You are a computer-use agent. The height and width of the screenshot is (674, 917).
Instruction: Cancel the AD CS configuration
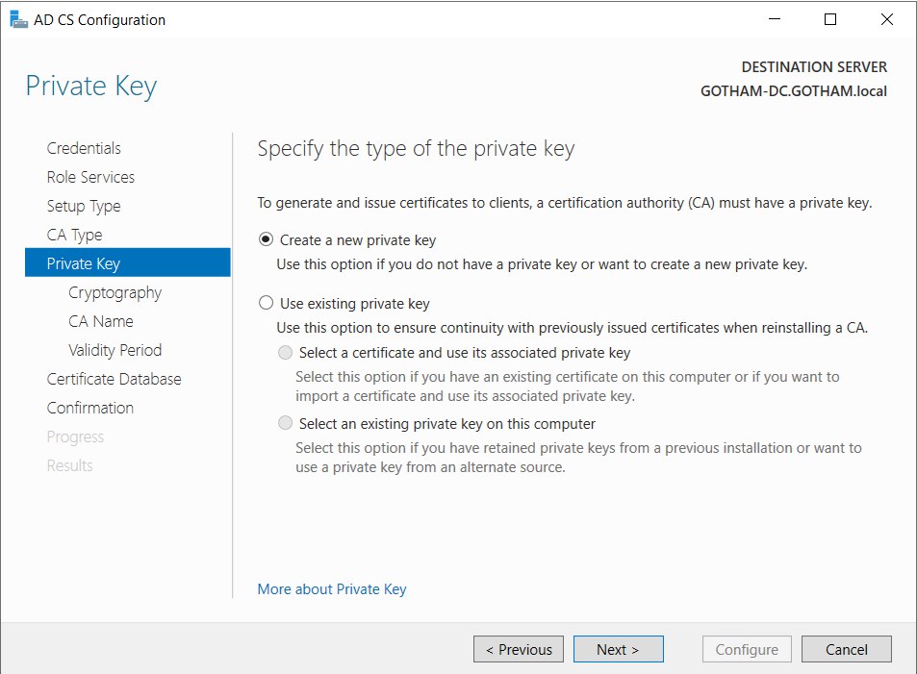click(846, 649)
